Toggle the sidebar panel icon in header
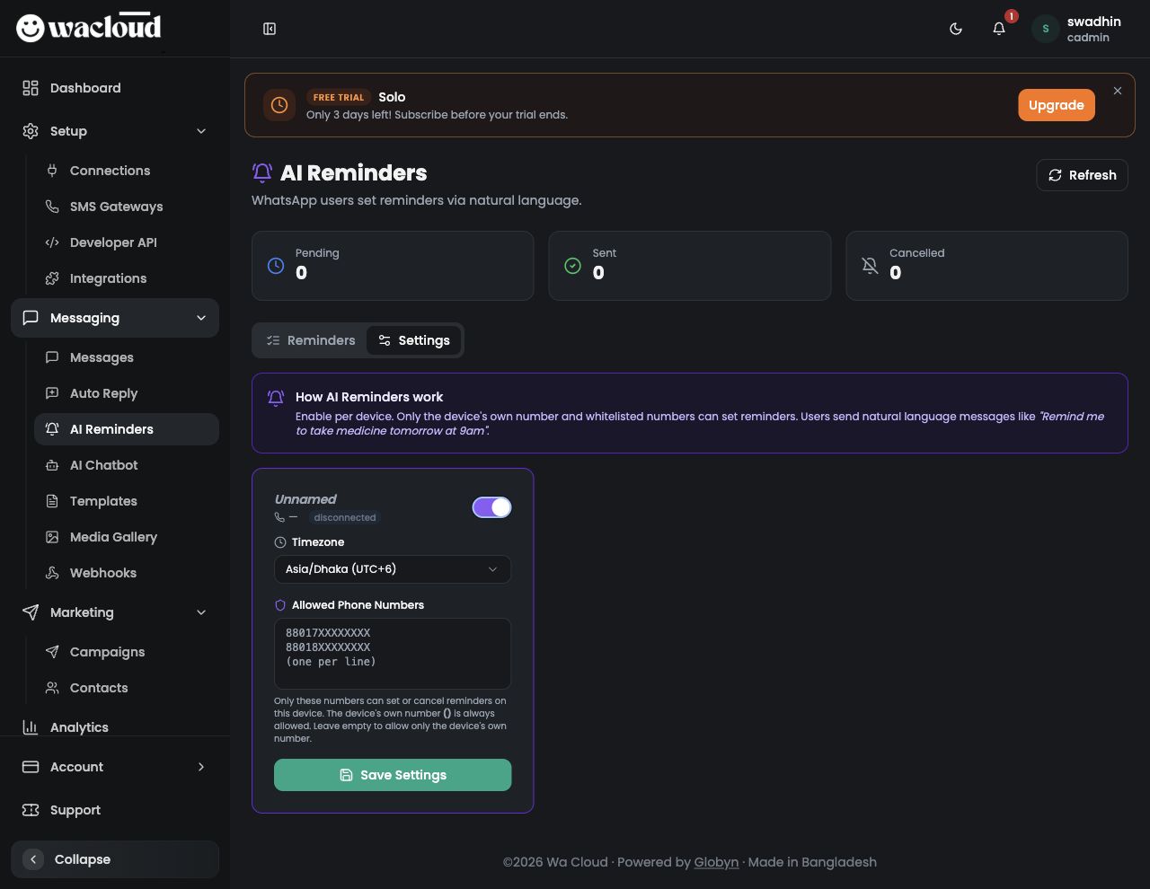 pyautogui.click(x=270, y=29)
